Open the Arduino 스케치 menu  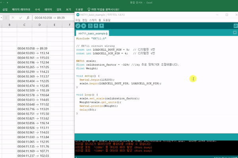click(93, 20)
